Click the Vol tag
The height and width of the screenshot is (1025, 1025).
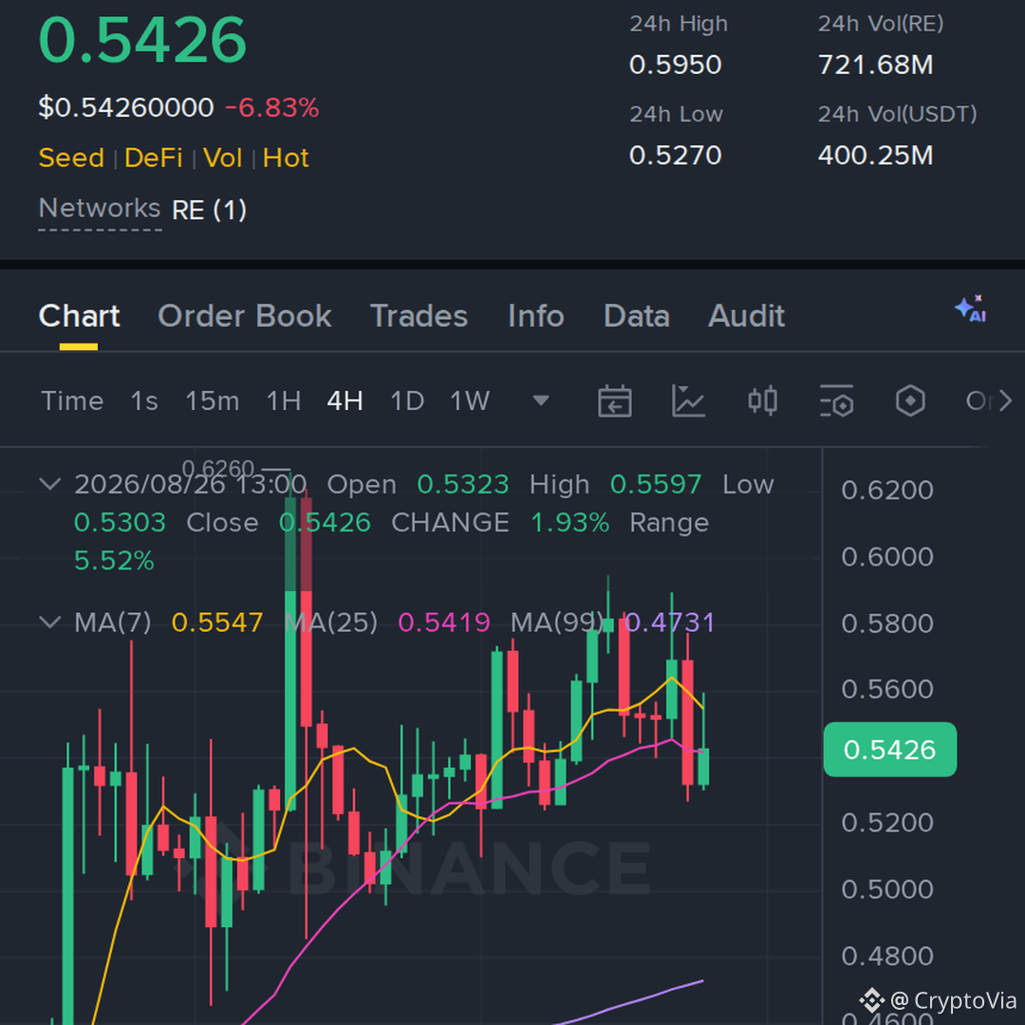click(x=223, y=158)
